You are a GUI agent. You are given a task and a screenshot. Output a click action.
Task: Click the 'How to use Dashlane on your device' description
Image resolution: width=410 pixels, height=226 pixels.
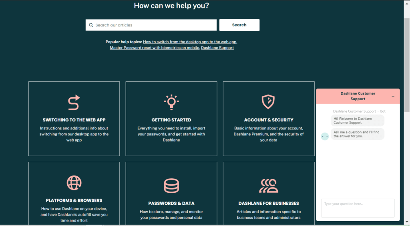coord(74,214)
